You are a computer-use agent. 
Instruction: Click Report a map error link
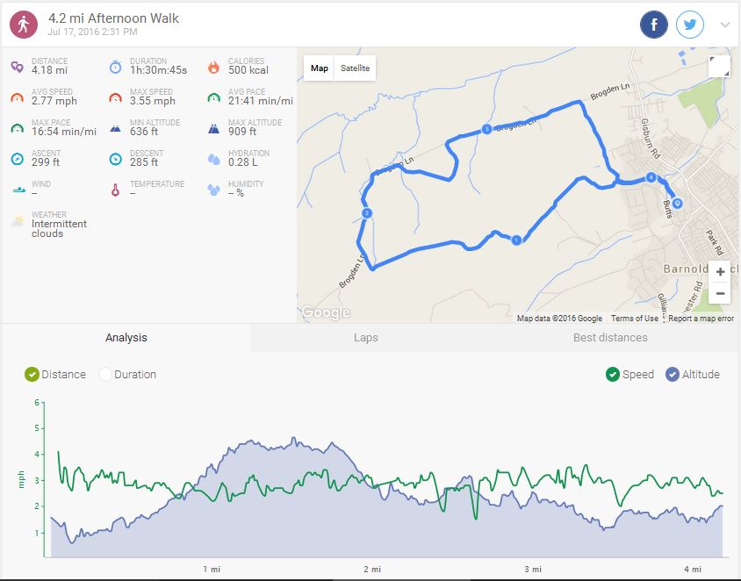701,319
